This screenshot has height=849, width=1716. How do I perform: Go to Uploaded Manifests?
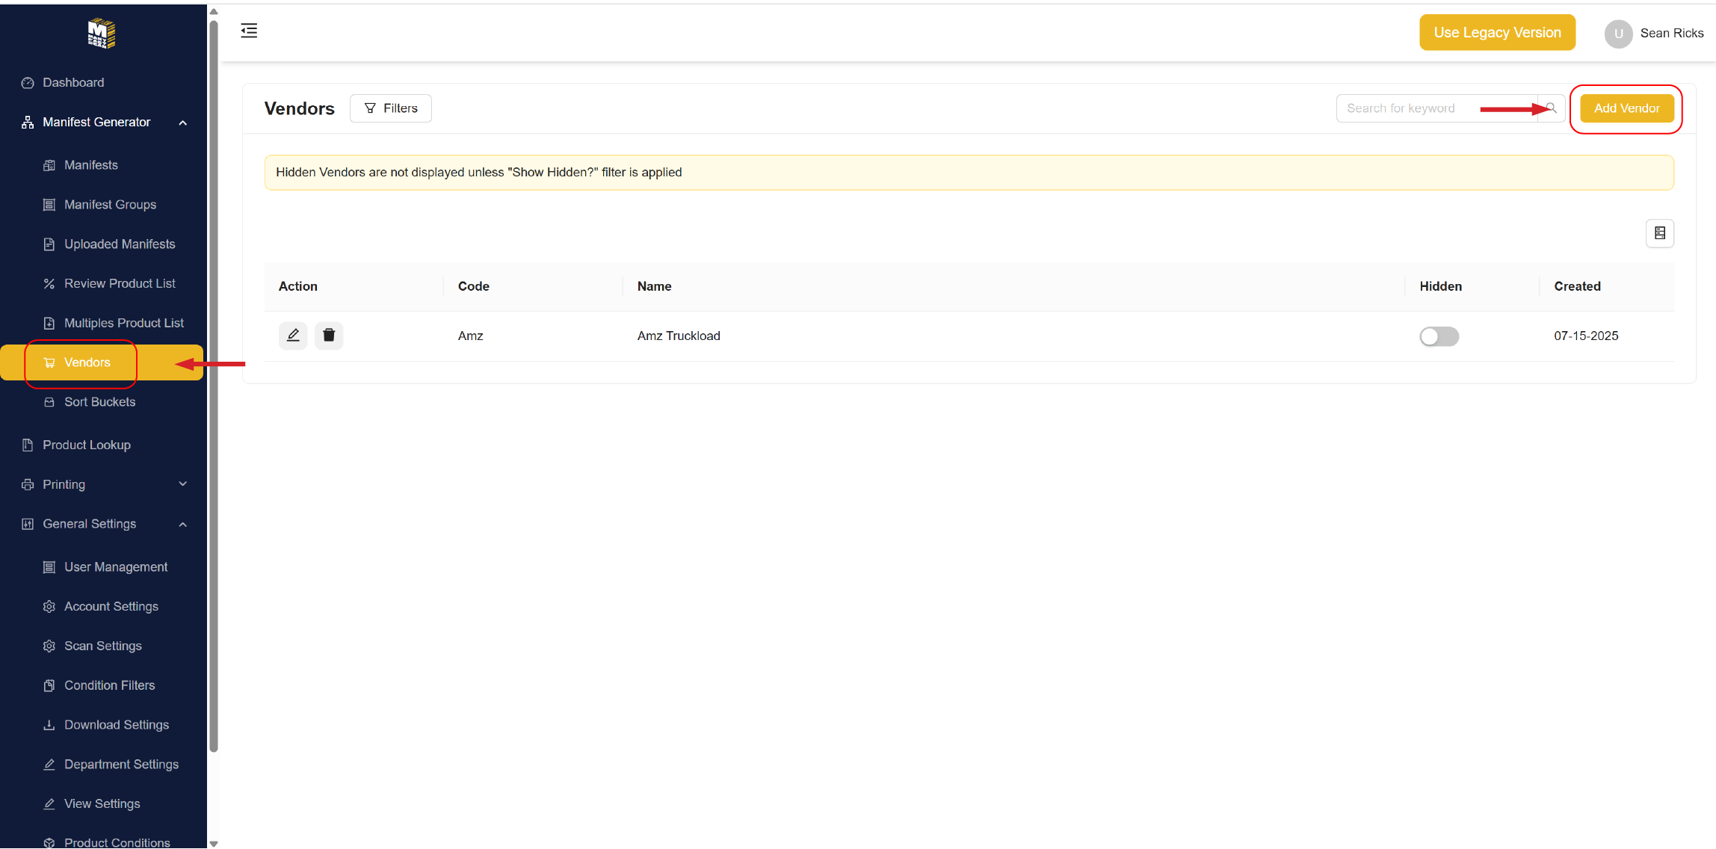(120, 244)
